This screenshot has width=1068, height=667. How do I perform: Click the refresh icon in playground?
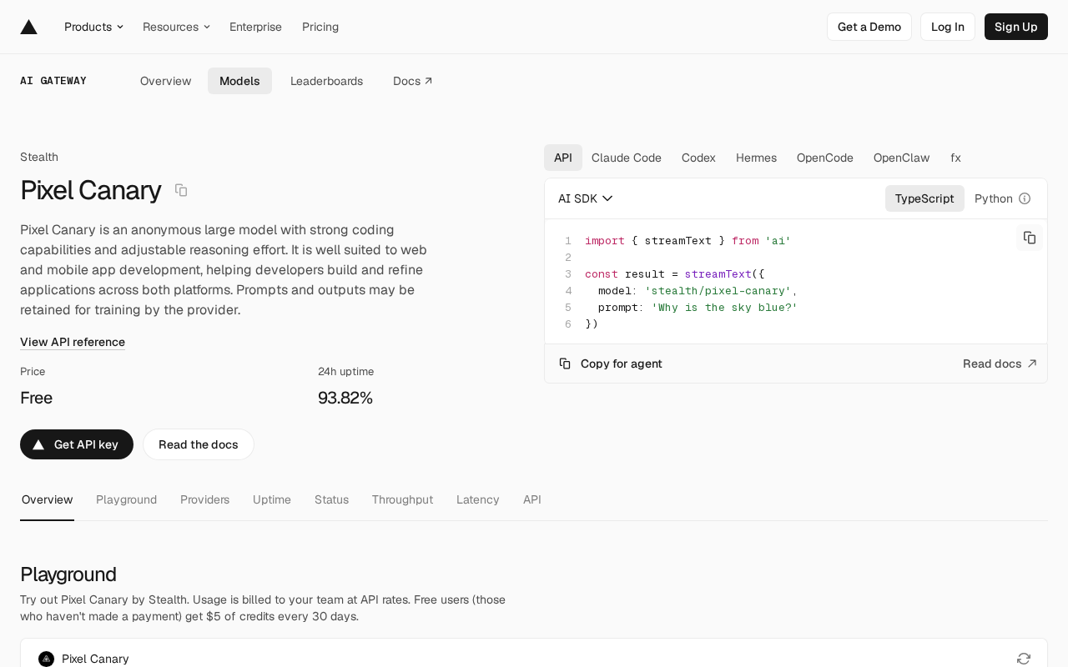coord(1024,659)
